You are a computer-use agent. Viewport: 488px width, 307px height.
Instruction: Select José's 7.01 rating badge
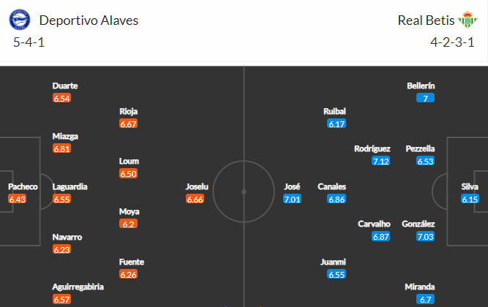pos(292,199)
